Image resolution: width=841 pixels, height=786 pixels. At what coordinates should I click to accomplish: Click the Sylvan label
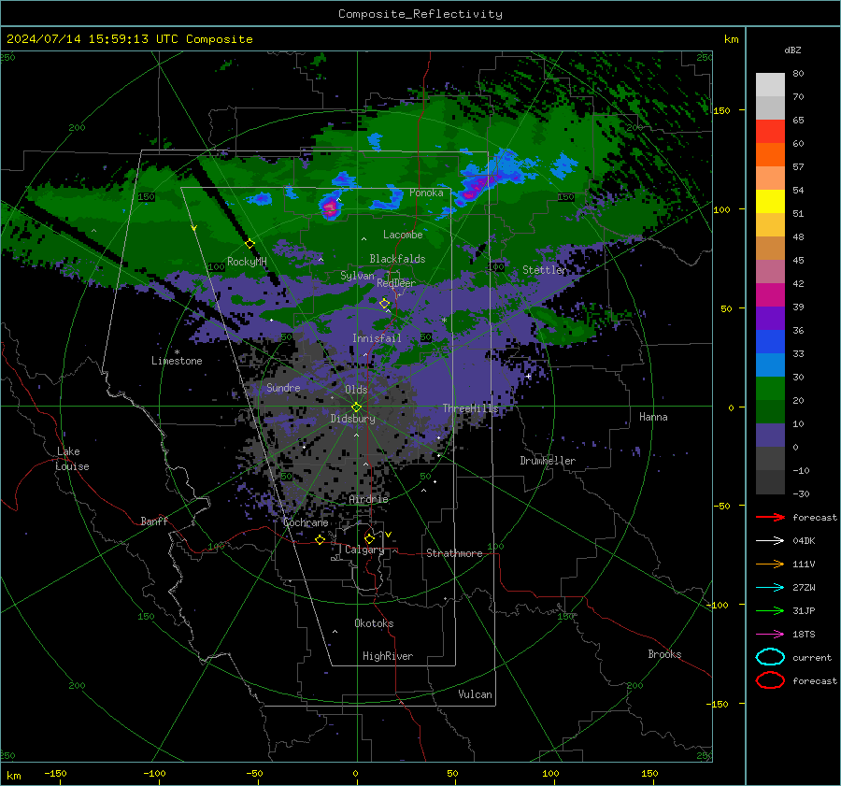click(x=357, y=276)
